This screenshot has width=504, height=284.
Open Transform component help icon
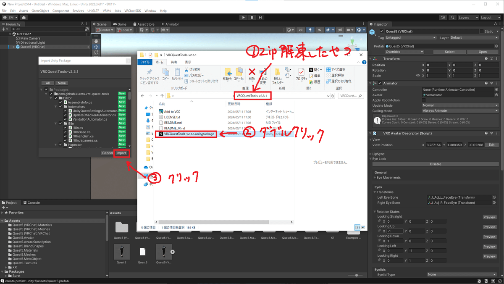486,59
